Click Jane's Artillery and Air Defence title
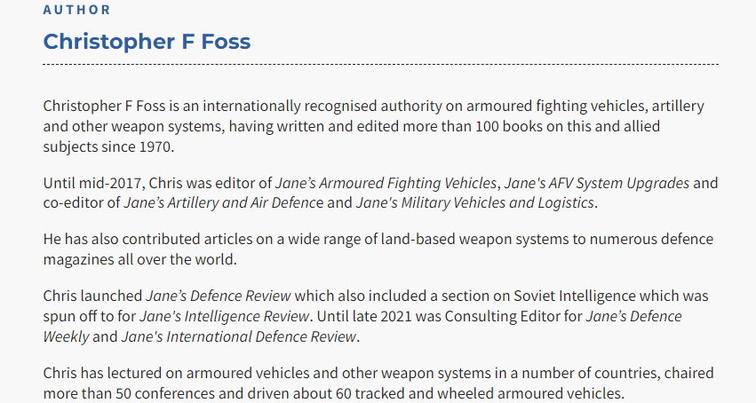The image size is (756, 403). coord(224,202)
